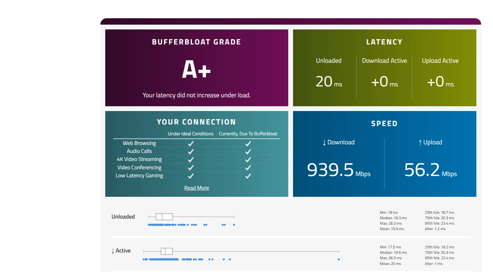Click 'Your latency did not increase under load.'

coord(196,95)
